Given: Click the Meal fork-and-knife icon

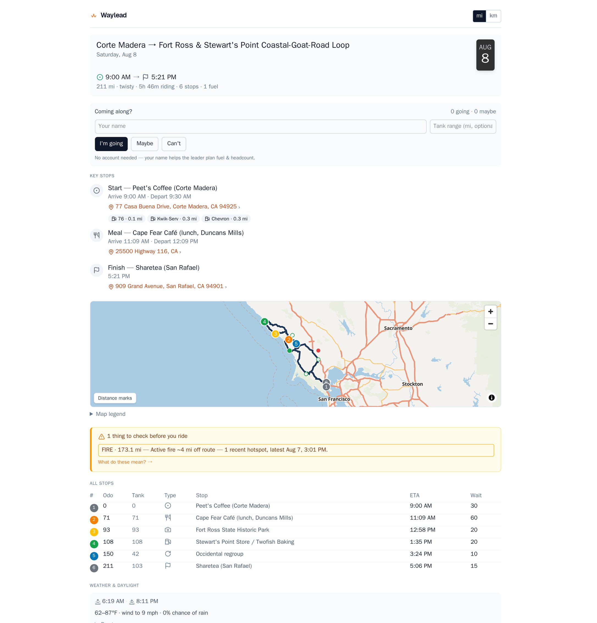Looking at the screenshot, I should pyautogui.click(x=96, y=235).
